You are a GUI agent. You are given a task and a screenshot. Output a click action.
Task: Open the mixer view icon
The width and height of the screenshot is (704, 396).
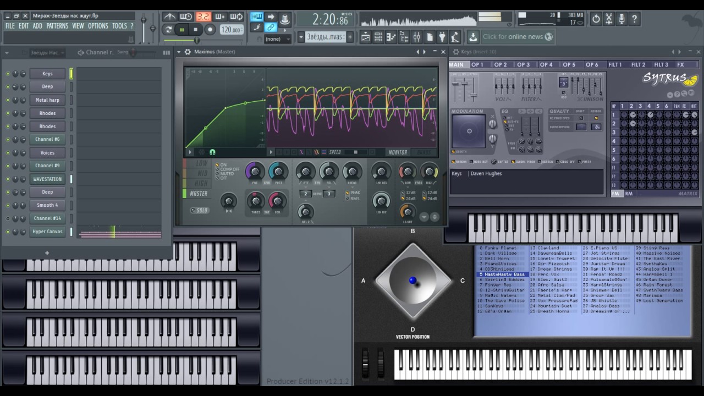tap(417, 37)
